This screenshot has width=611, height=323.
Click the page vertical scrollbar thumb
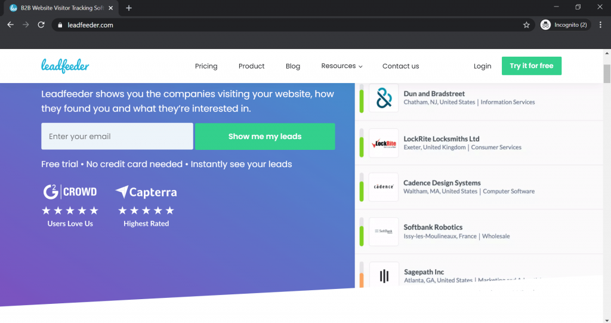click(607, 73)
